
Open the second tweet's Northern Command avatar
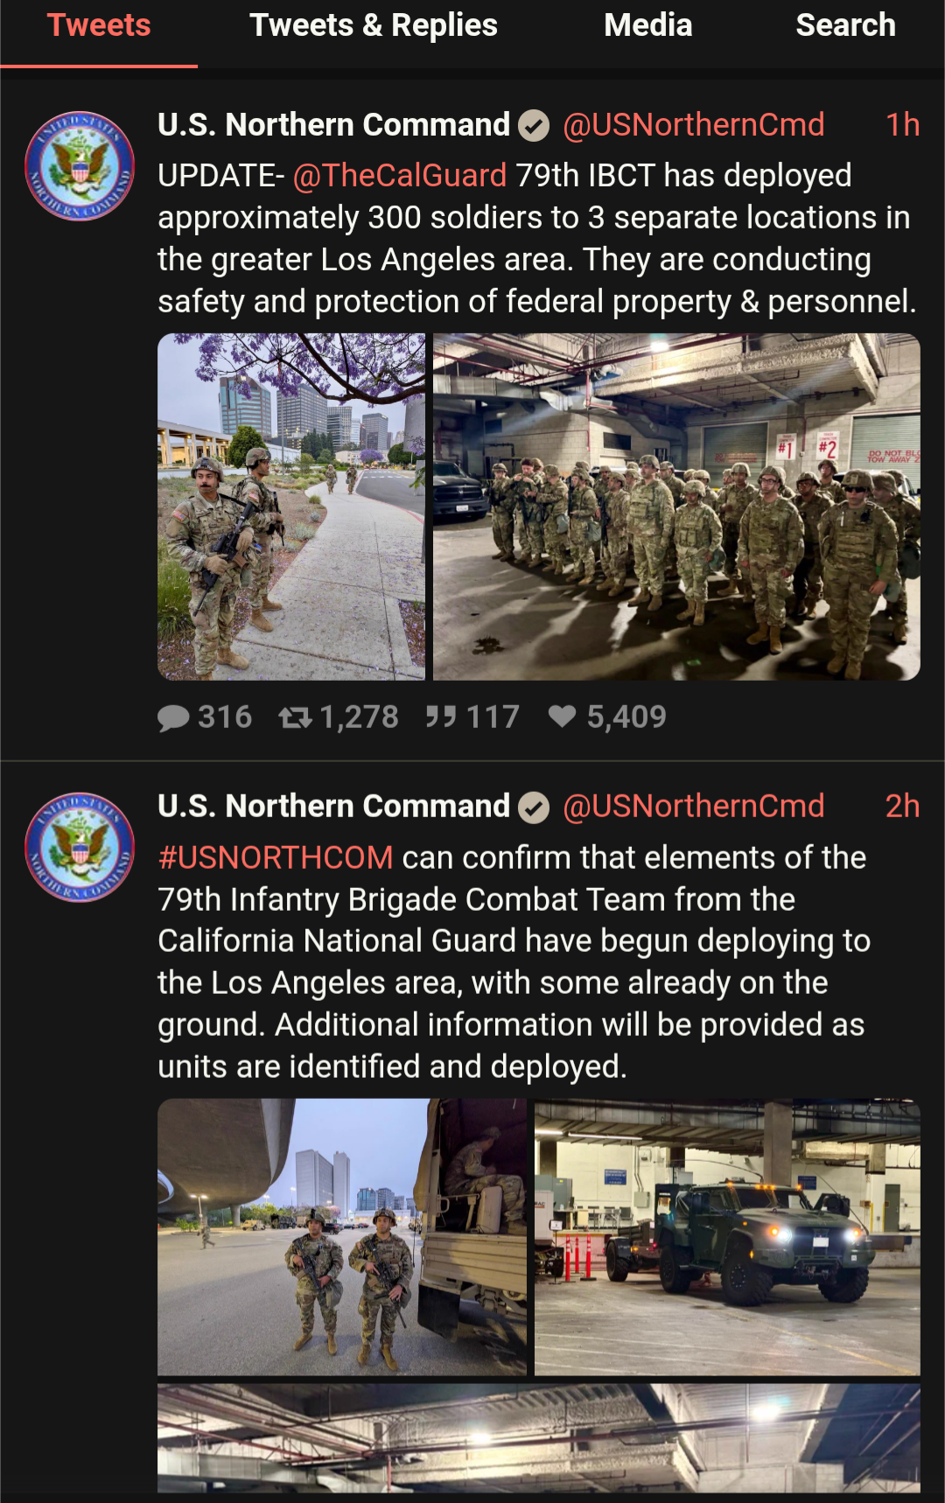80,847
